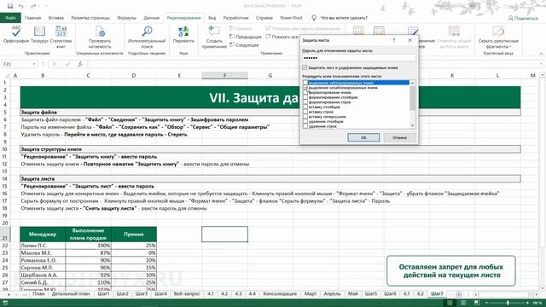
Task: Open the Консолидация sheet tab
Action: click(280, 293)
